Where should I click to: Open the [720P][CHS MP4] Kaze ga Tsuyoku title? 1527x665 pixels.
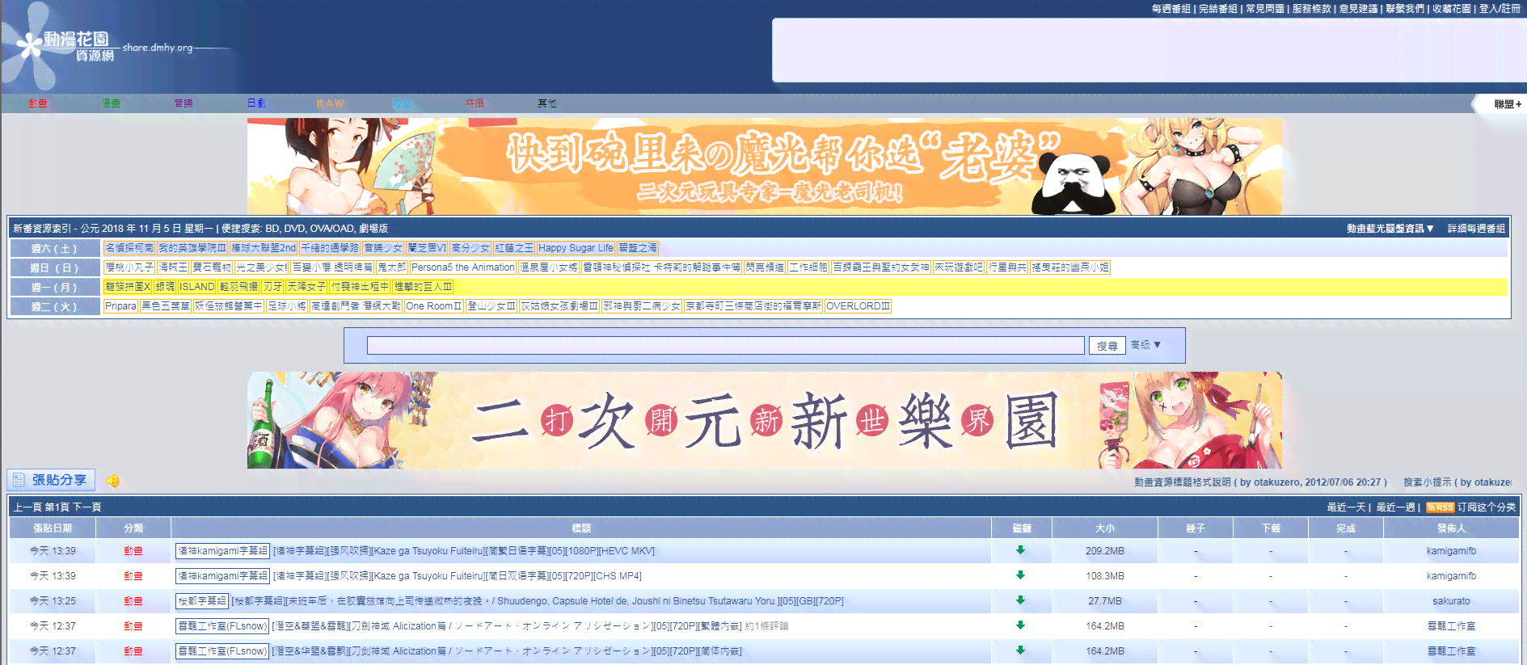(x=458, y=576)
